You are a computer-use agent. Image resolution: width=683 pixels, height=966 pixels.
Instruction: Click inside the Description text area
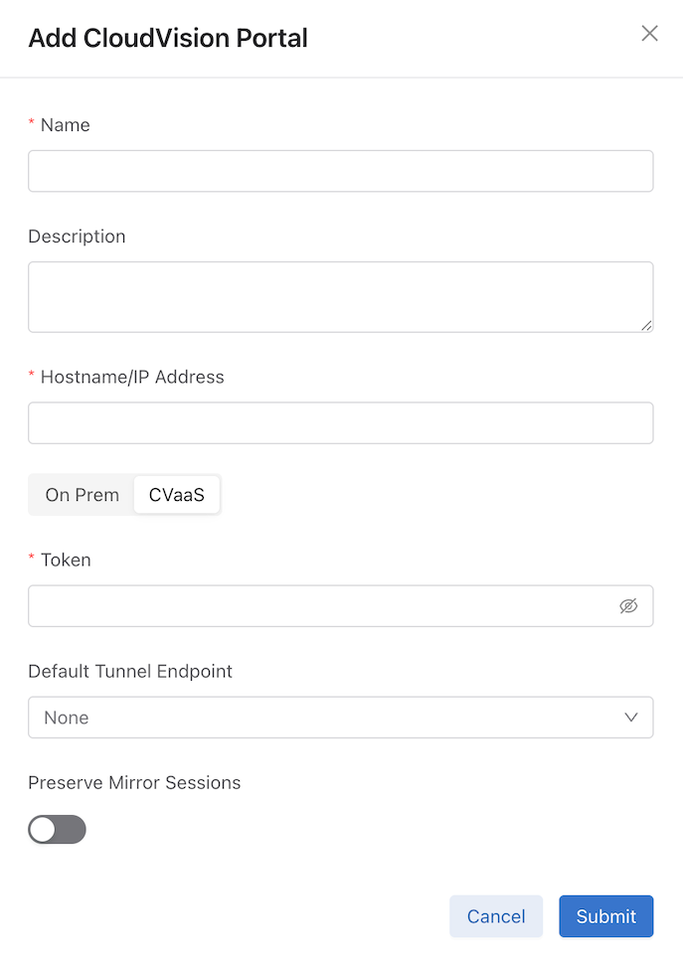[x=340, y=296]
